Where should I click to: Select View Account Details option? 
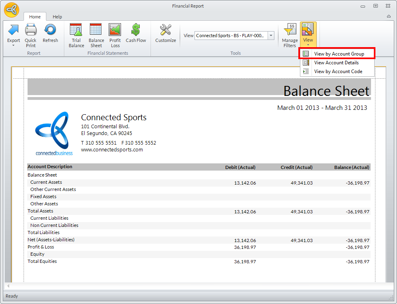pyautogui.click(x=336, y=63)
